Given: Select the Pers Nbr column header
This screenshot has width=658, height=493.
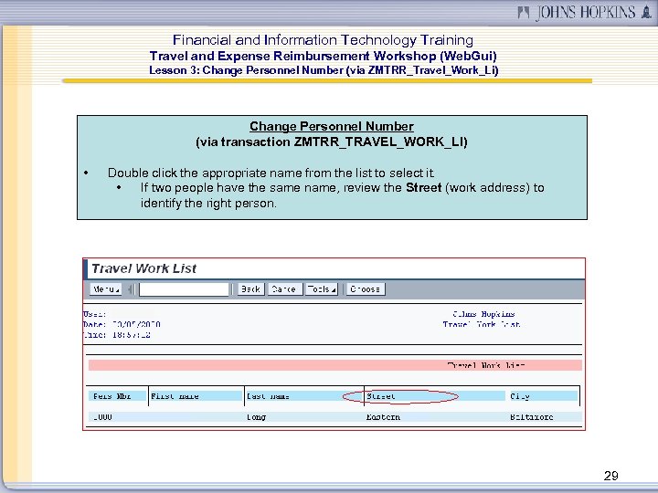Looking at the screenshot, I should [118, 396].
